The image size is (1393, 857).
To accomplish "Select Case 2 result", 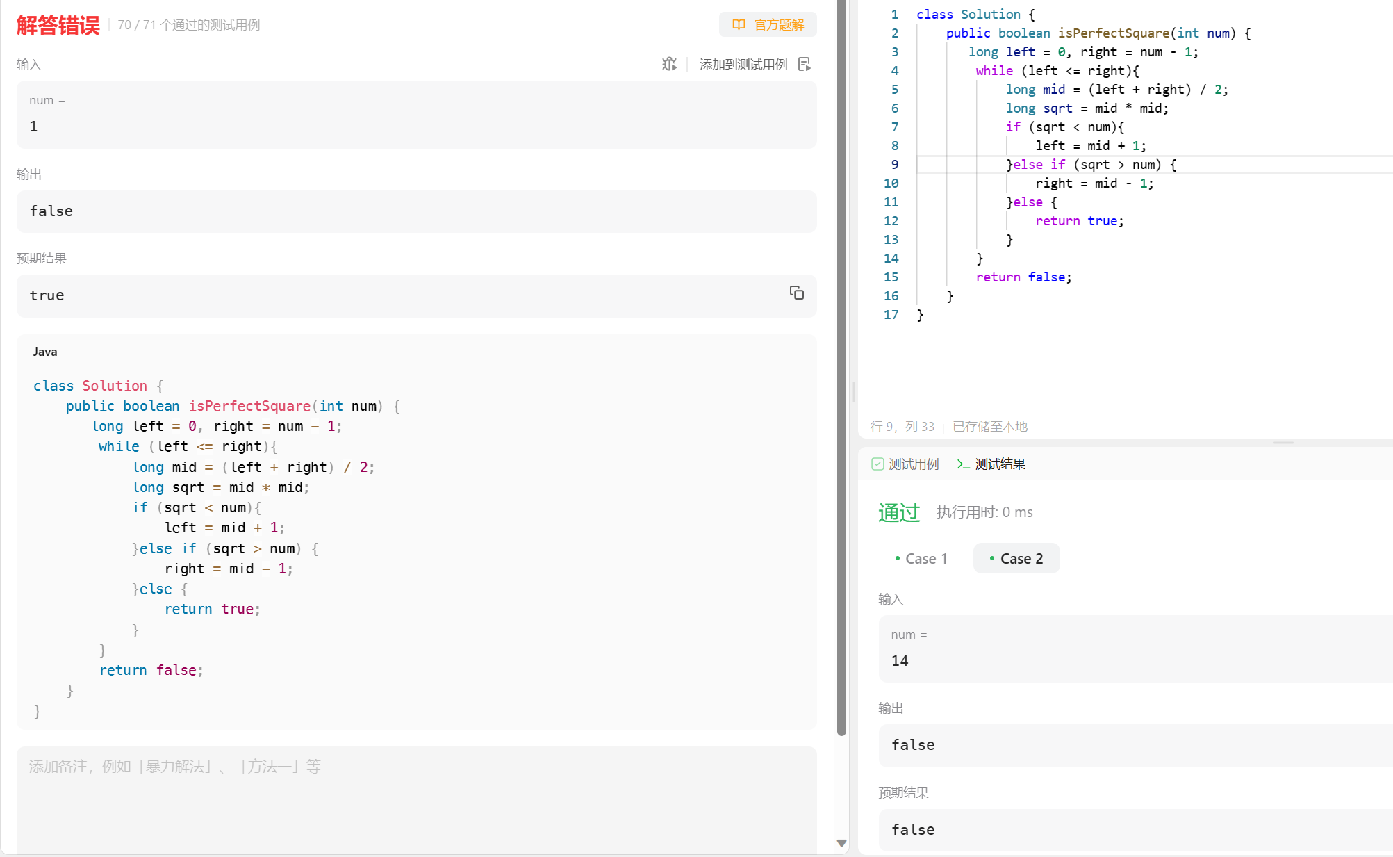I will 1016,558.
